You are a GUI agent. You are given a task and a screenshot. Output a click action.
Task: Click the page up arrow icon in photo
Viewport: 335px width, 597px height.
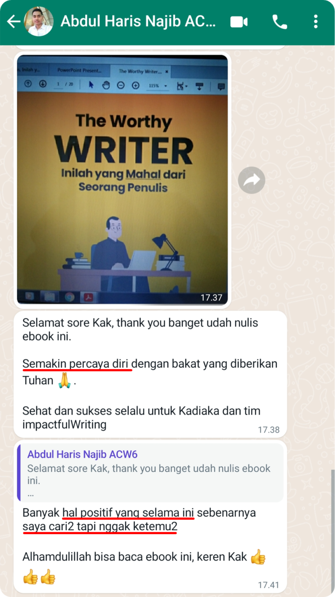click(28, 84)
